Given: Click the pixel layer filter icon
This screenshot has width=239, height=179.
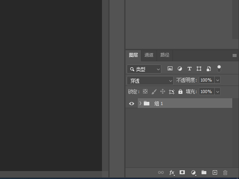Looking at the screenshot, I should click(170, 69).
